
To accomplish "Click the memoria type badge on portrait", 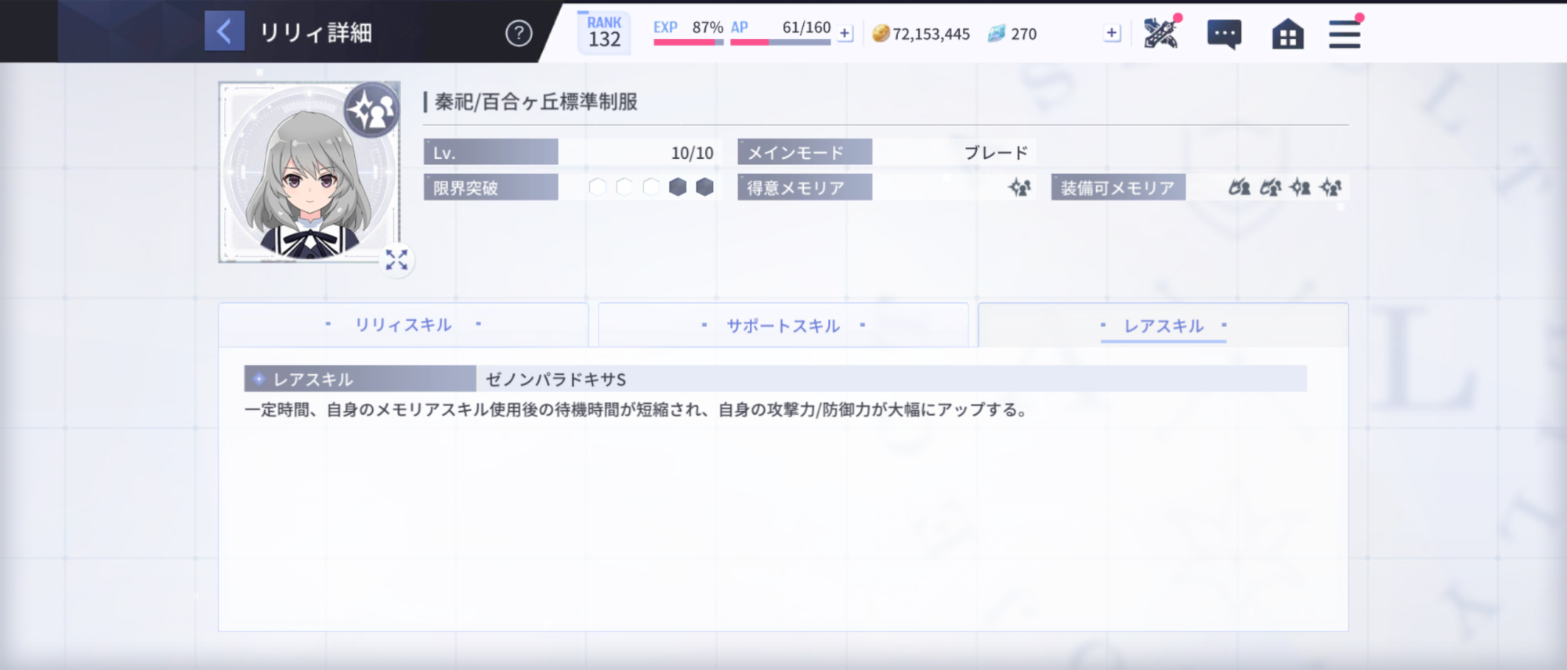I will pyautogui.click(x=371, y=111).
